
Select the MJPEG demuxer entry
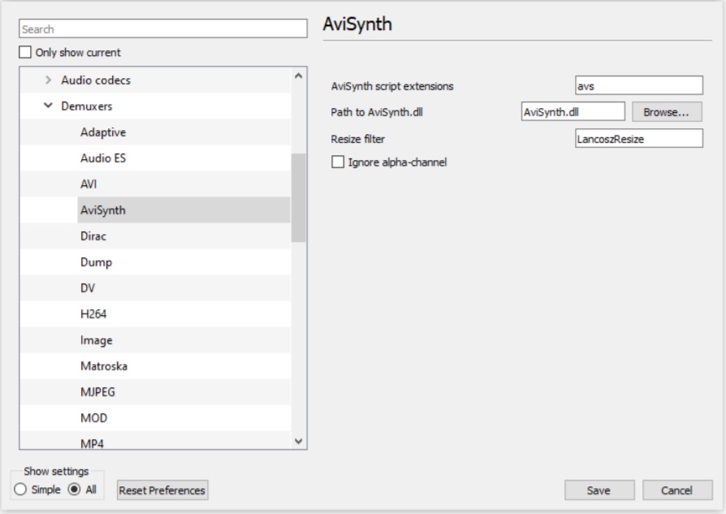pyautogui.click(x=97, y=391)
